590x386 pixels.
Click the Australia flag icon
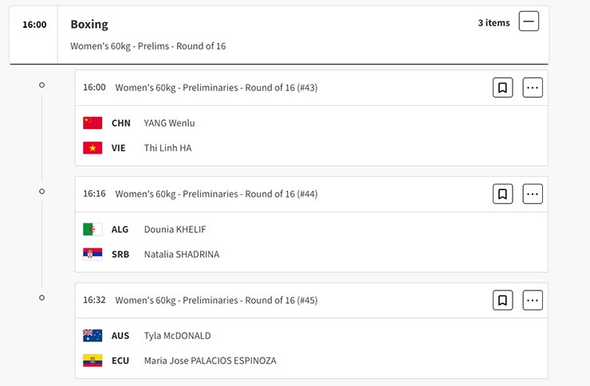pyautogui.click(x=92, y=336)
